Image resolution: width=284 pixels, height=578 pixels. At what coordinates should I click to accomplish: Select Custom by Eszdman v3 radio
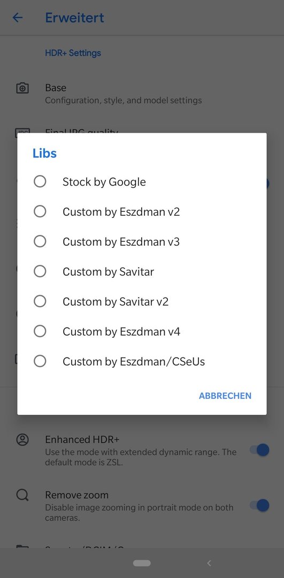click(40, 241)
